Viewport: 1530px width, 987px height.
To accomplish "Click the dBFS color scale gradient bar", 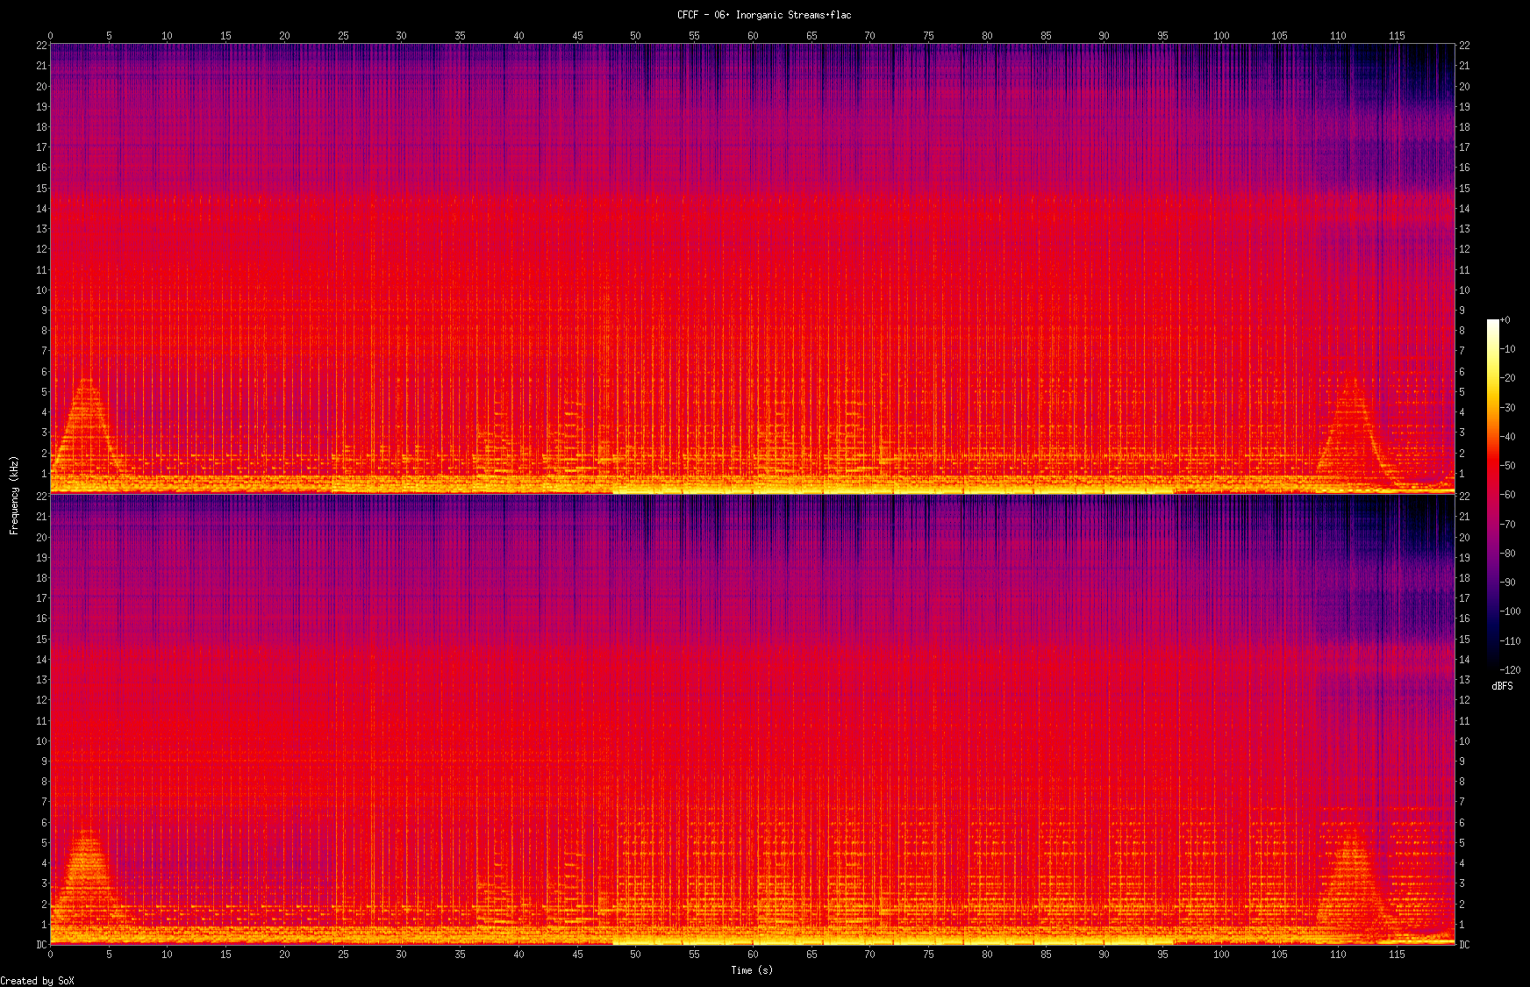I will point(1492,495).
